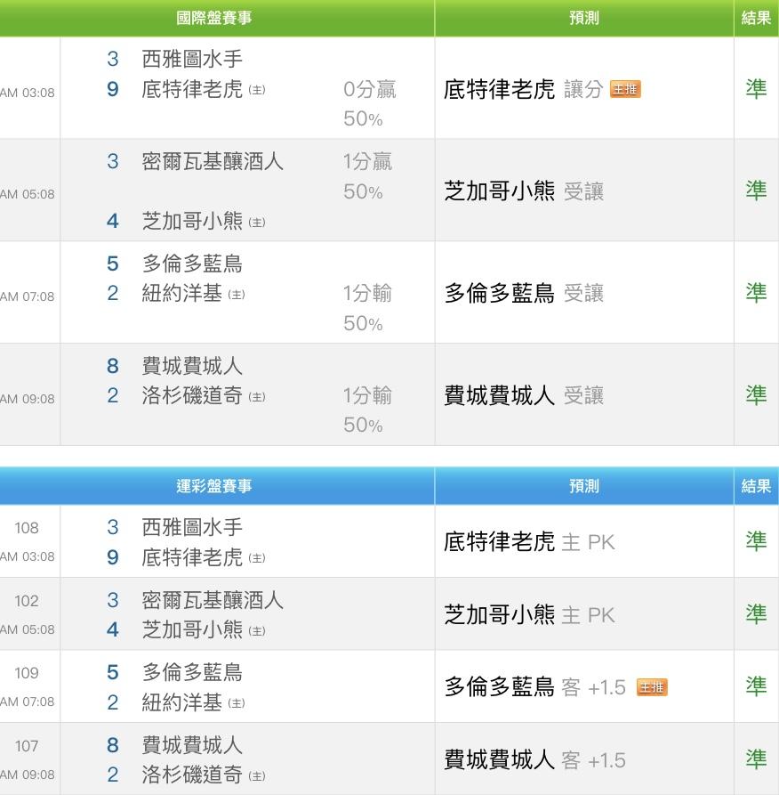779x795 pixels.
Task: Click the 運彩盤賽事 header
Action: [x=213, y=486]
